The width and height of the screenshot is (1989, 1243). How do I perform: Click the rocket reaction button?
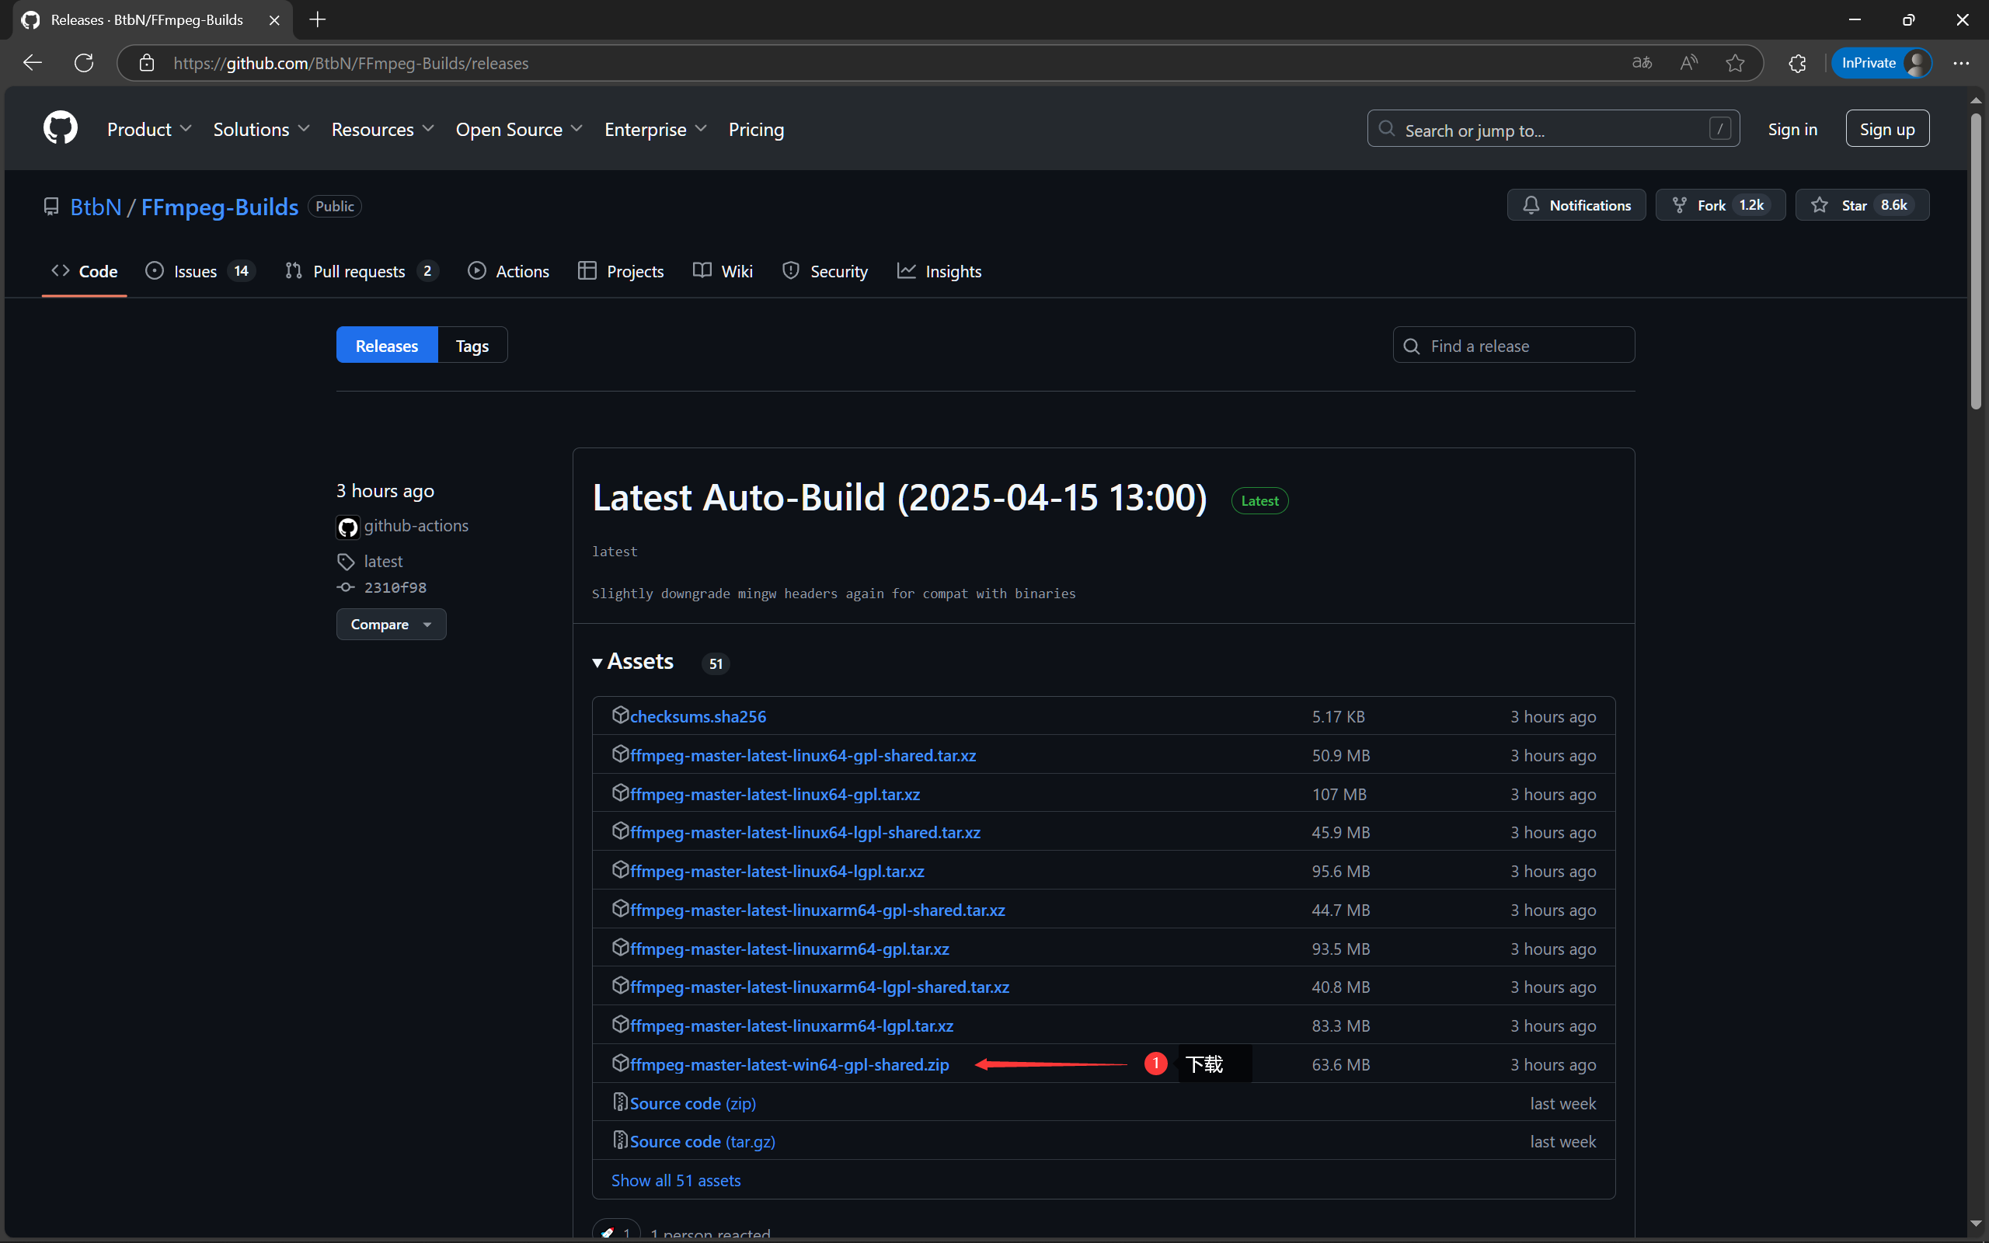coord(616,1231)
